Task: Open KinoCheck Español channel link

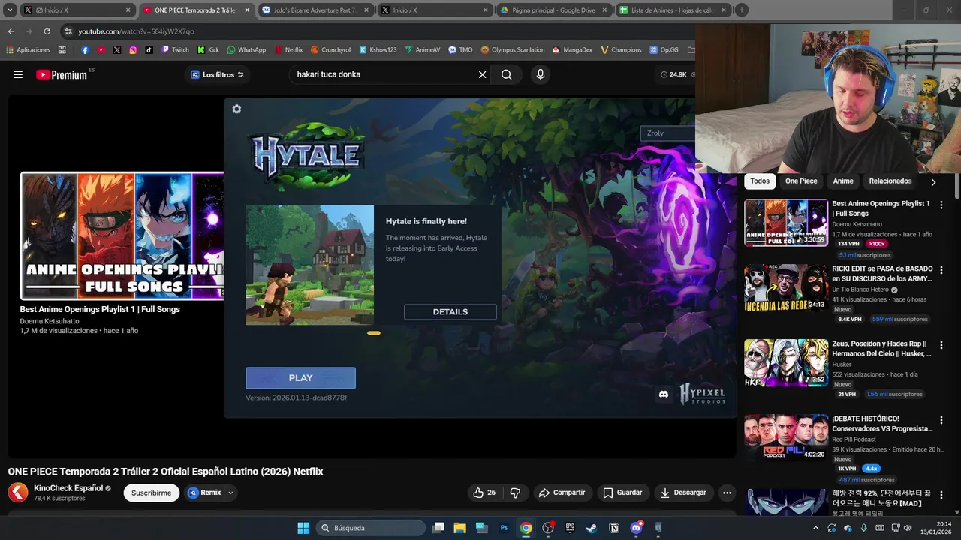Action: pos(68,488)
